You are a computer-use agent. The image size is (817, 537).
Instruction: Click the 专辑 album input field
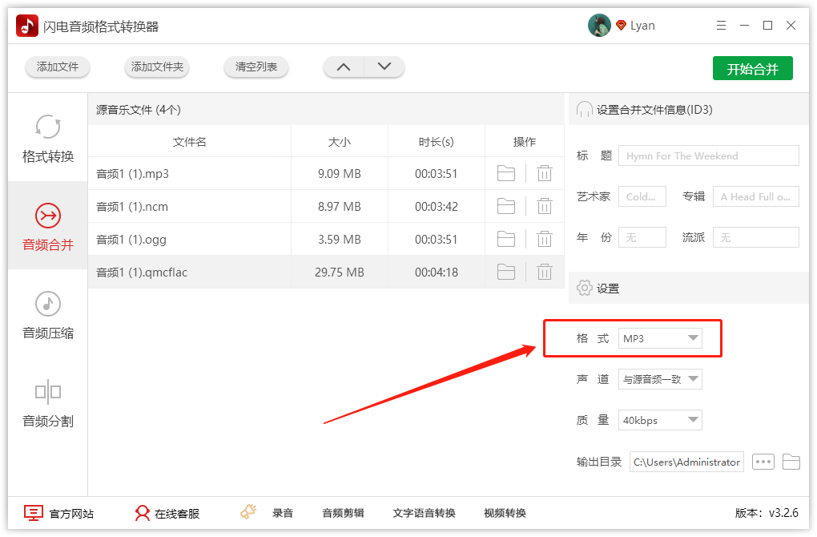tap(756, 196)
